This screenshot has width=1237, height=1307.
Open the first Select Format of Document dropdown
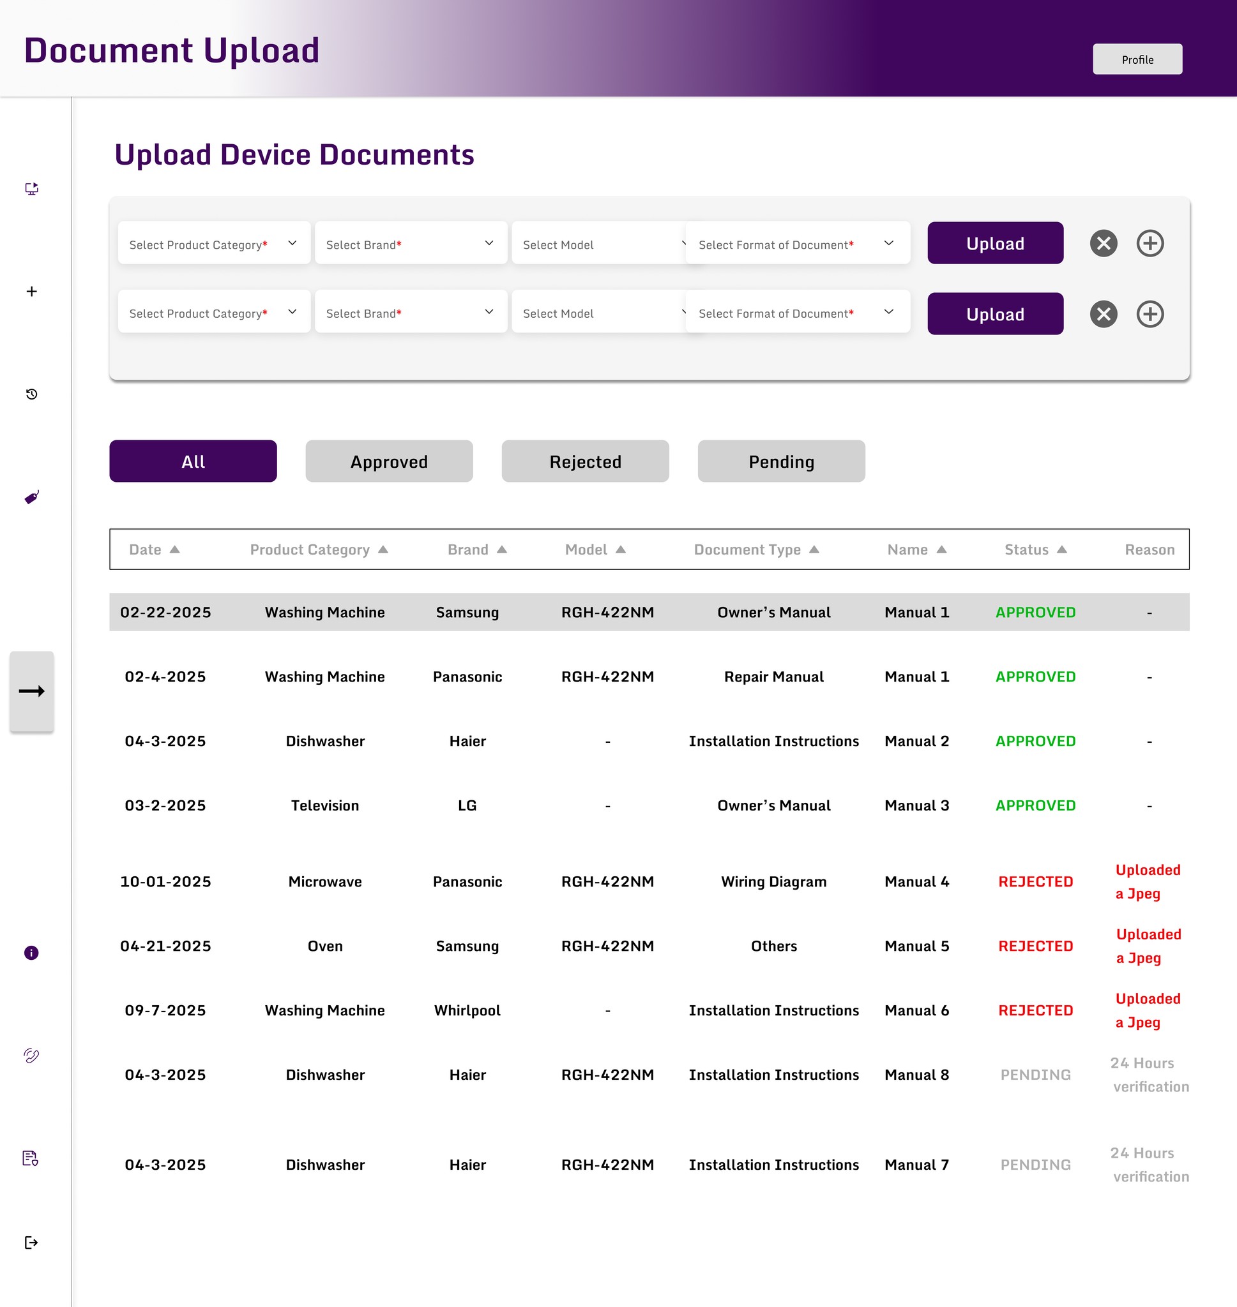tap(797, 244)
